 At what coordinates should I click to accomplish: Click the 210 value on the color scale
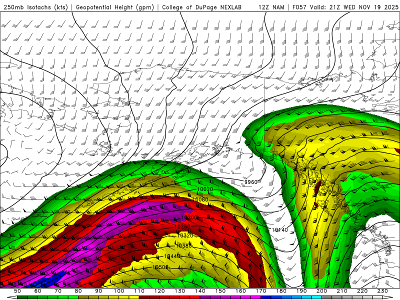342,291
